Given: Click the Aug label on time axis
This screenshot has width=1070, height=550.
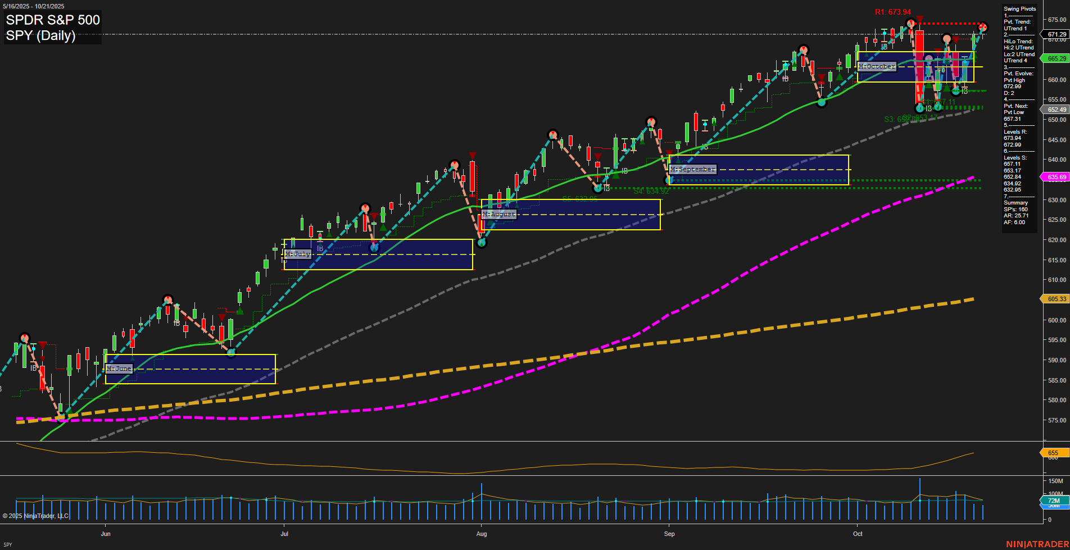Looking at the screenshot, I should click(481, 534).
